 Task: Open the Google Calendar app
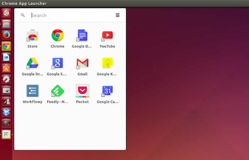tap(107, 90)
